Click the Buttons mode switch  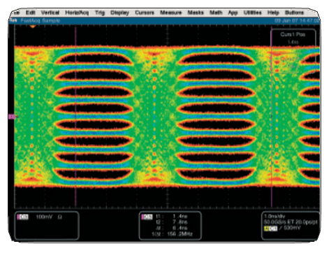click(x=294, y=13)
